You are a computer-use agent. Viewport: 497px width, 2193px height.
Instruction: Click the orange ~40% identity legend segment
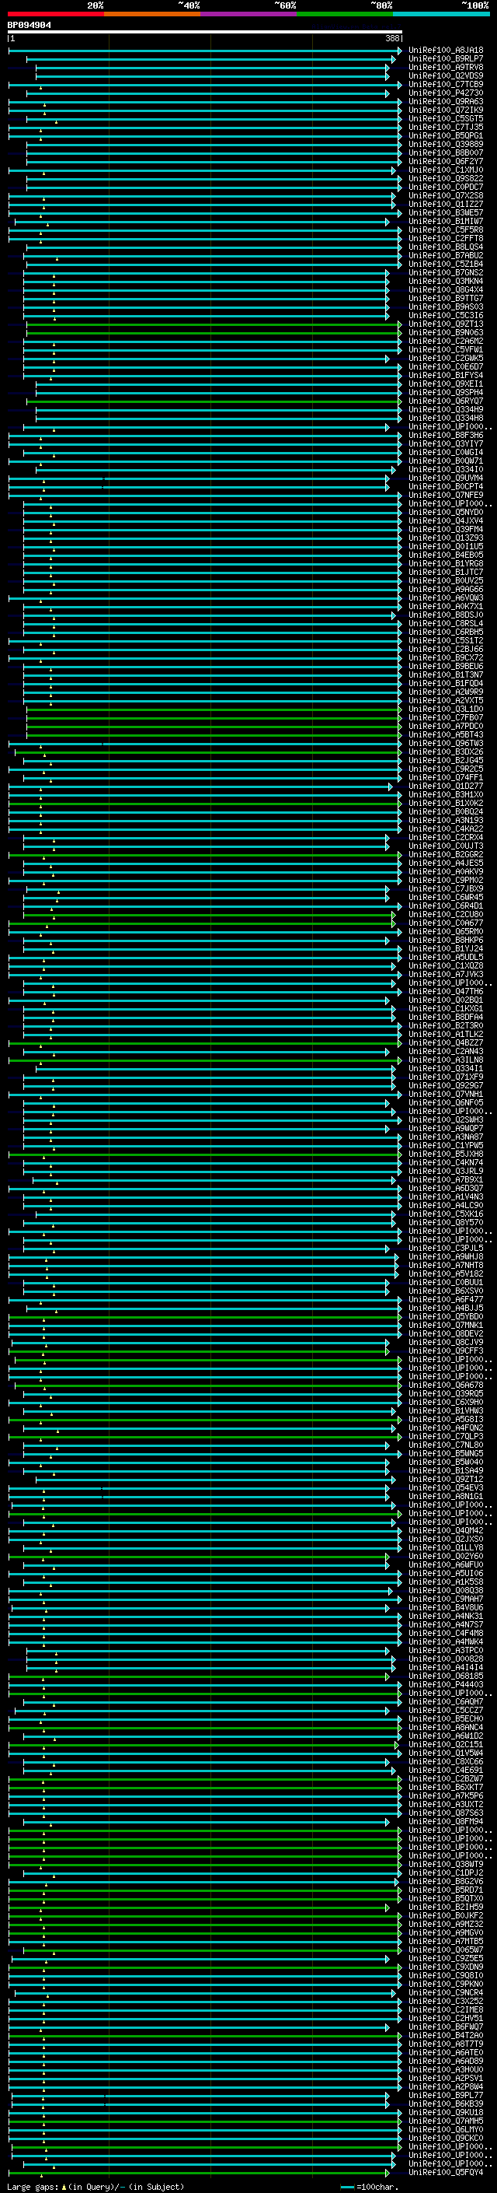tap(152, 14)
